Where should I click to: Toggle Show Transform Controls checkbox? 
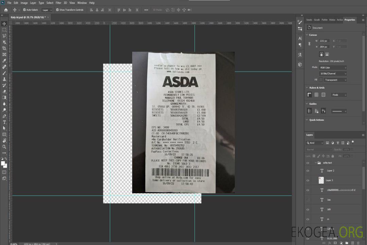pos(57,10)
